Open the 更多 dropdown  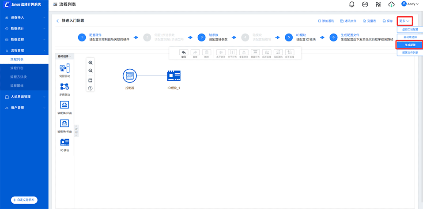pos(405,21)
